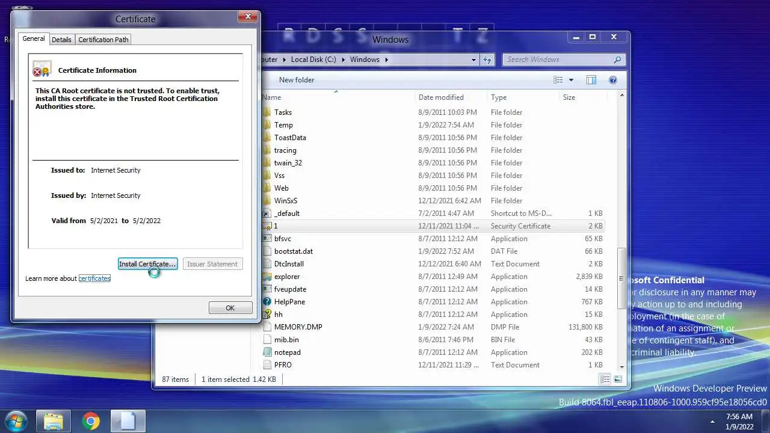Select the Temp folder icon

(267, 125)
